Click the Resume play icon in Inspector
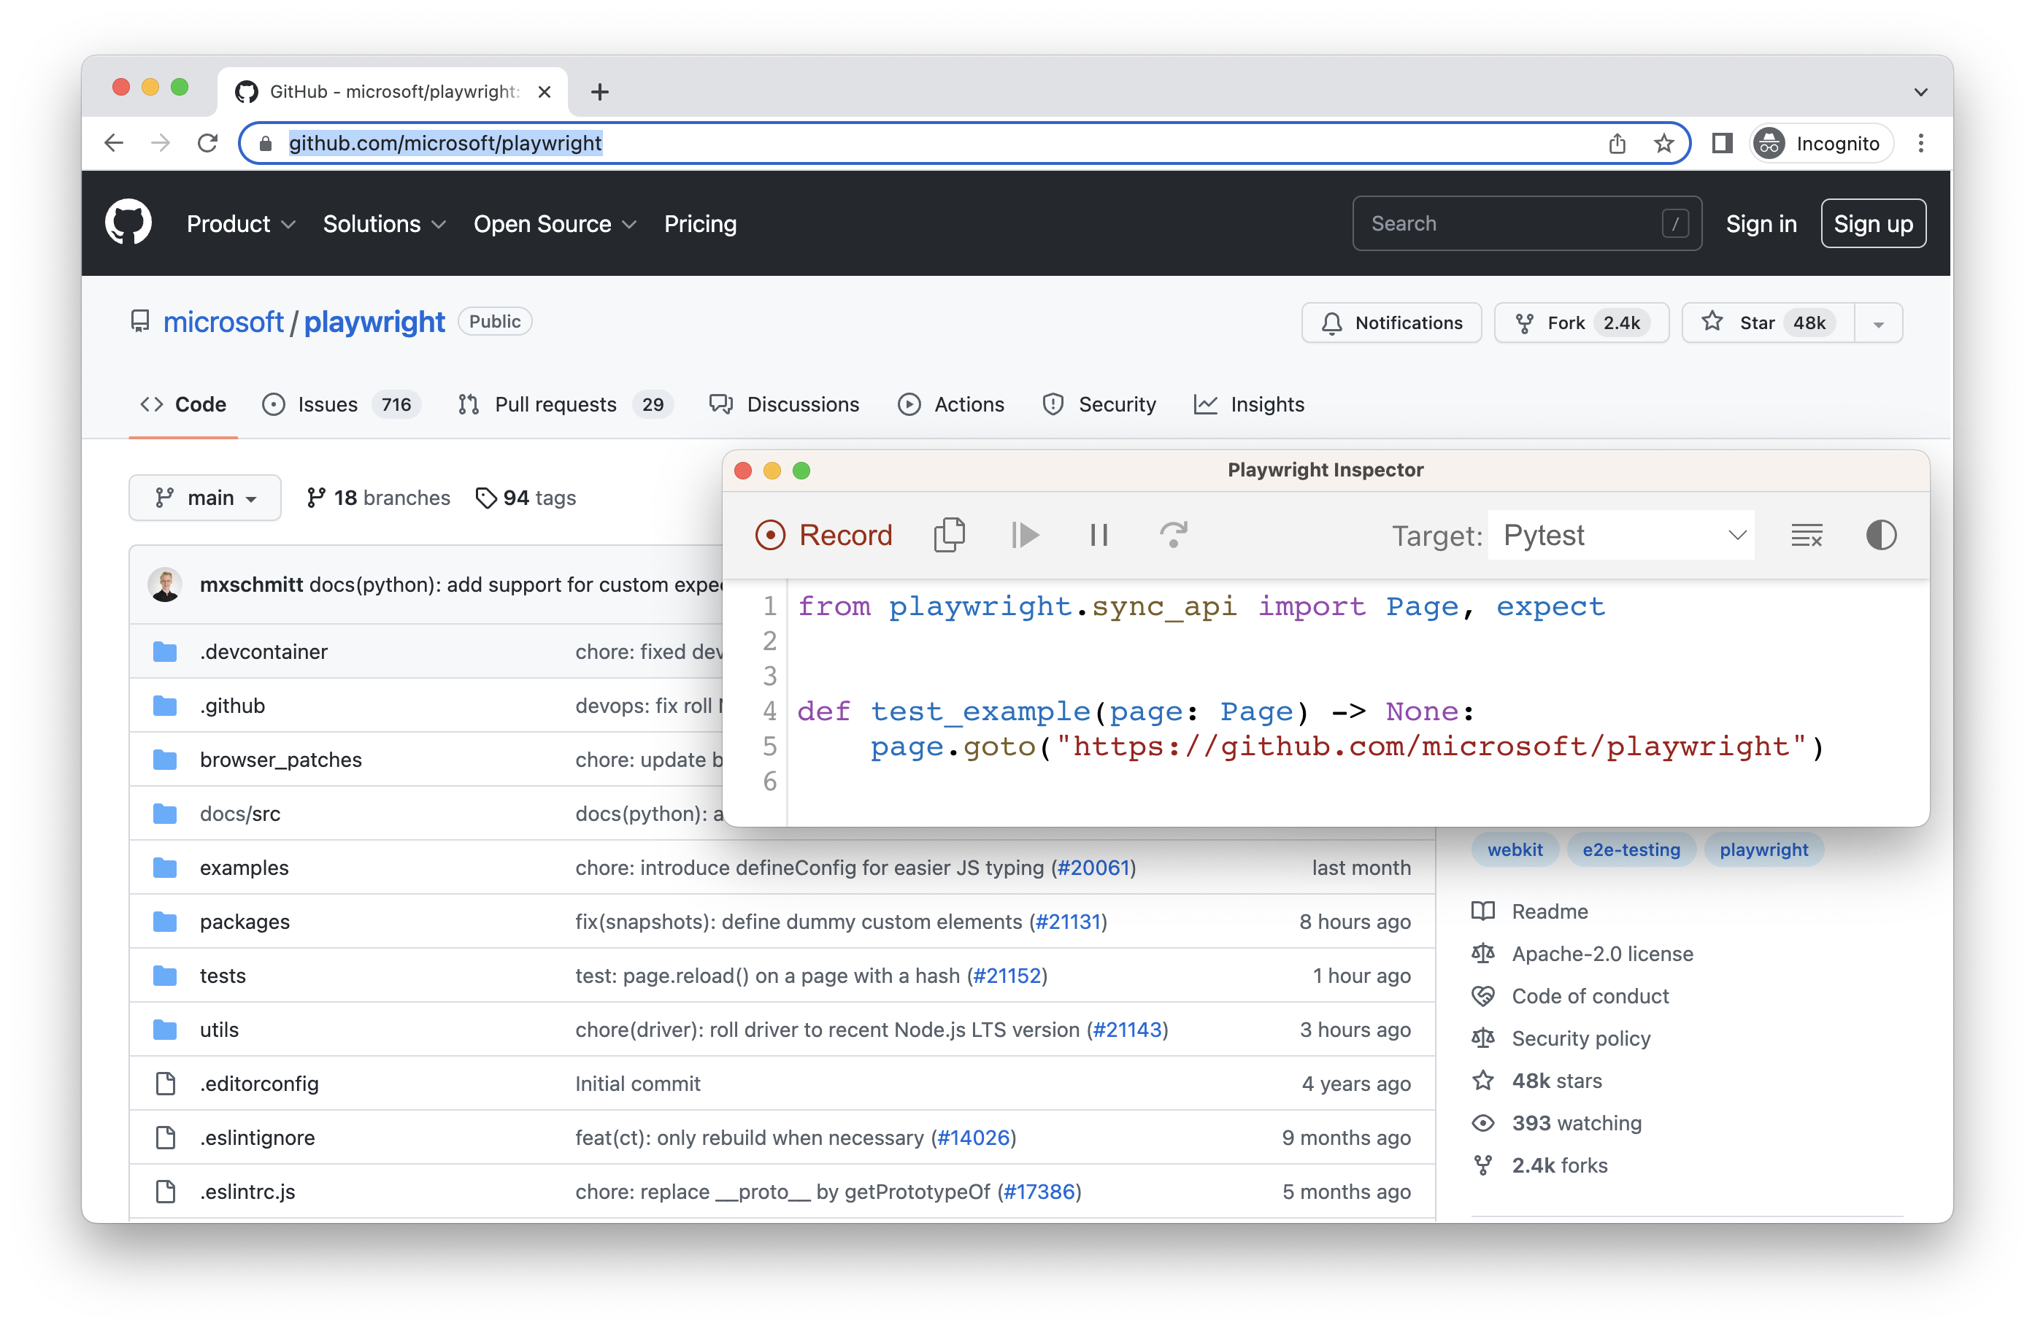 [1024, 535]
